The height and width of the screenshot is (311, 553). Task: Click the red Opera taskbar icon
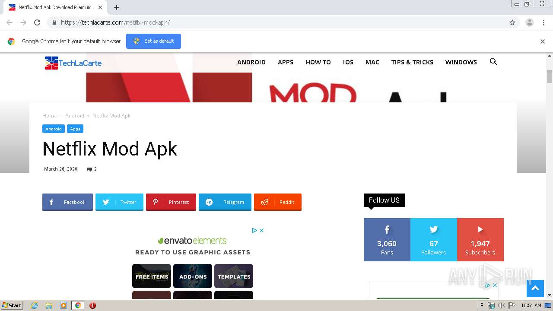click(x=92, y=305)
